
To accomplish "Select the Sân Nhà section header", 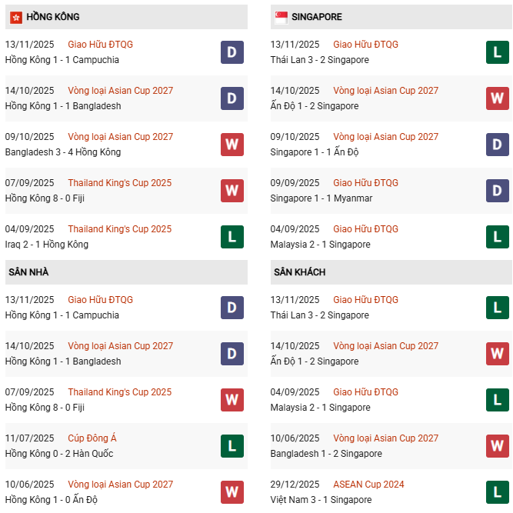I will pyautogui.click(x=28, y=272).
